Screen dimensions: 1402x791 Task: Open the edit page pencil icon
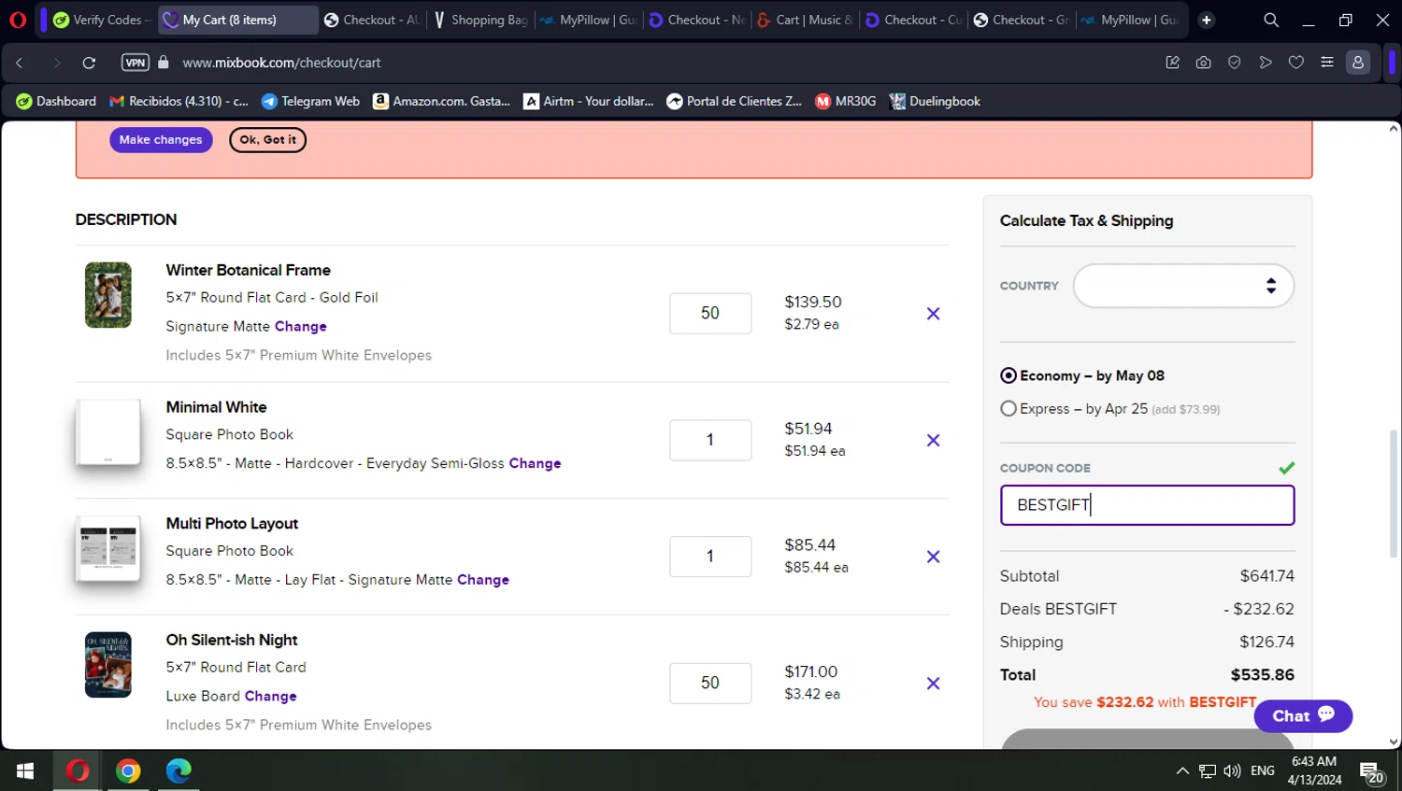(x=1173, y=63)
